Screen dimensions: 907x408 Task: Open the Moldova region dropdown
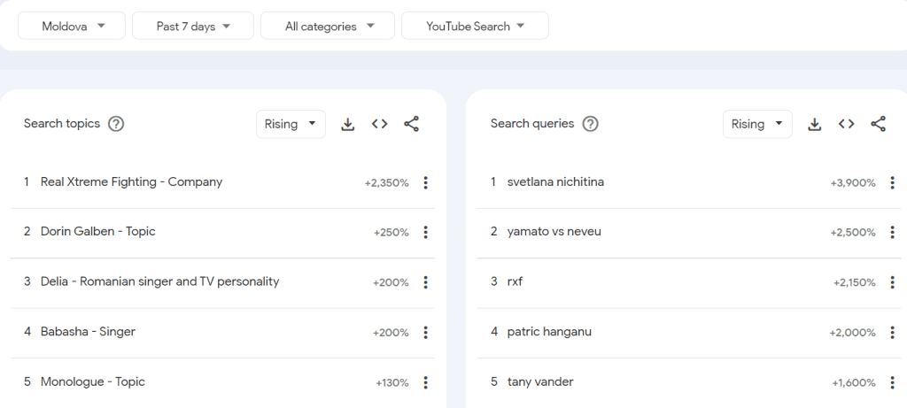tap(72, 26)
